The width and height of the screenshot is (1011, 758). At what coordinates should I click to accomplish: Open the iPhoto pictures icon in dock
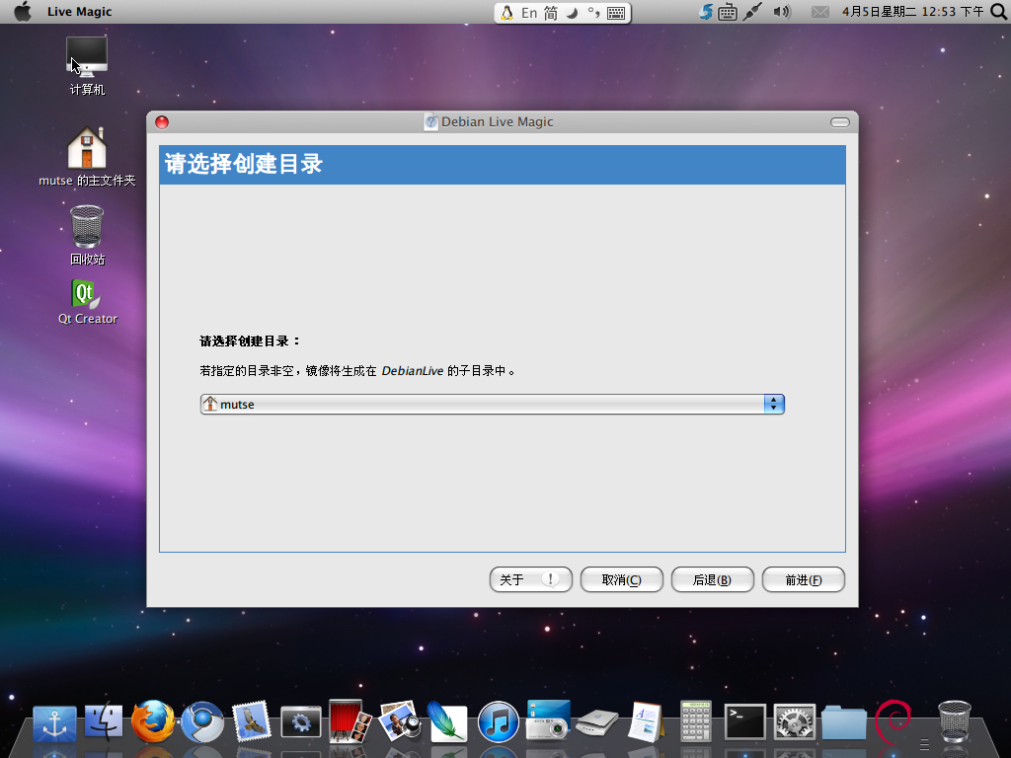(399, 721)
